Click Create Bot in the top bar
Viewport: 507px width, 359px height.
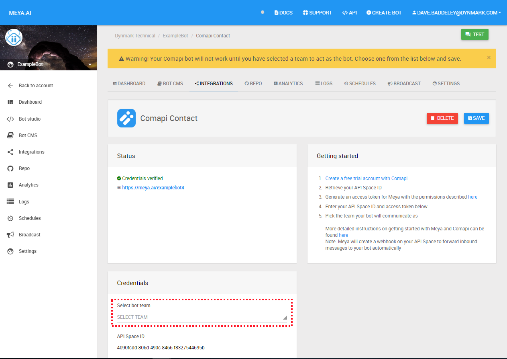point(384,12)
